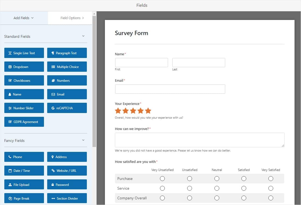This screenshot has height=205, width=301.
Task: Click the Your Experience field label
Action: pos(127,104)
